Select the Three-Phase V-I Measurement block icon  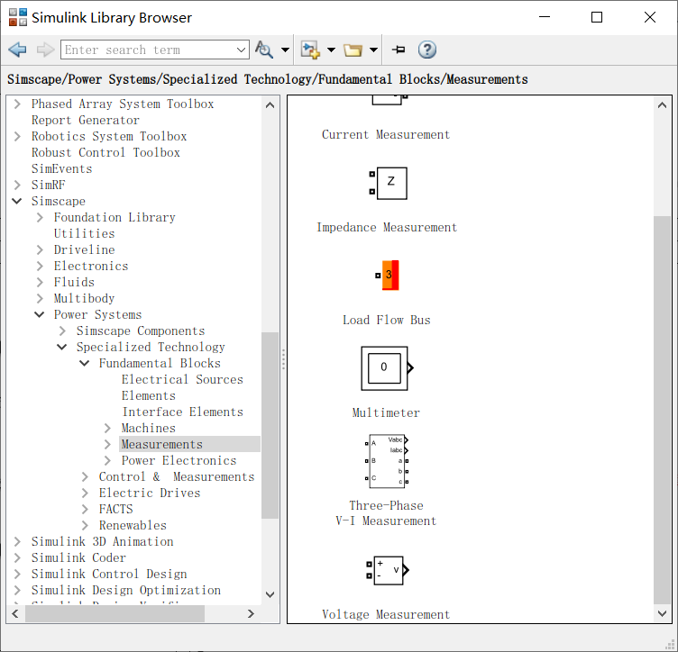tap(387, 461)
